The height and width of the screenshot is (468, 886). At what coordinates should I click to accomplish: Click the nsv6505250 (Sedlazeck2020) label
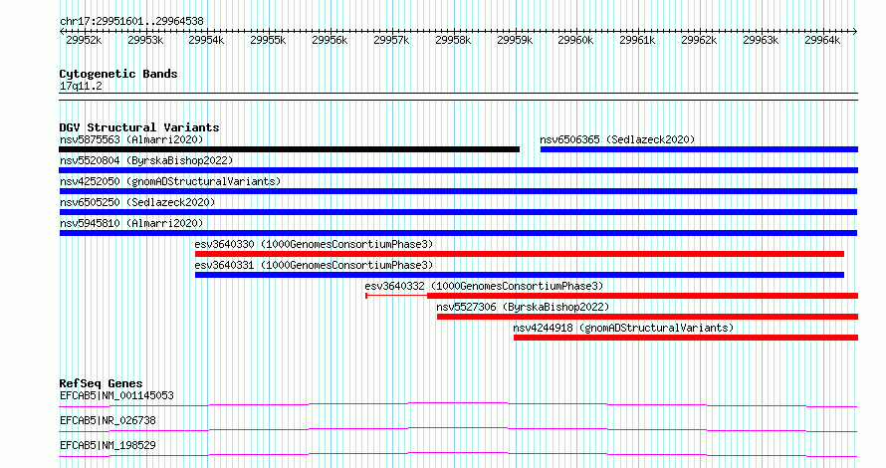[x=137, y=202]
